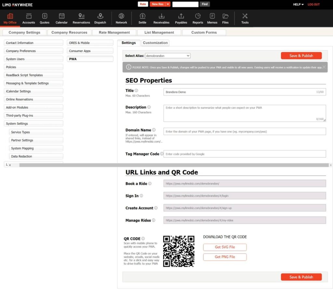
Task: Open Consumer Apps settings
Action: click(x=90, y=51)
